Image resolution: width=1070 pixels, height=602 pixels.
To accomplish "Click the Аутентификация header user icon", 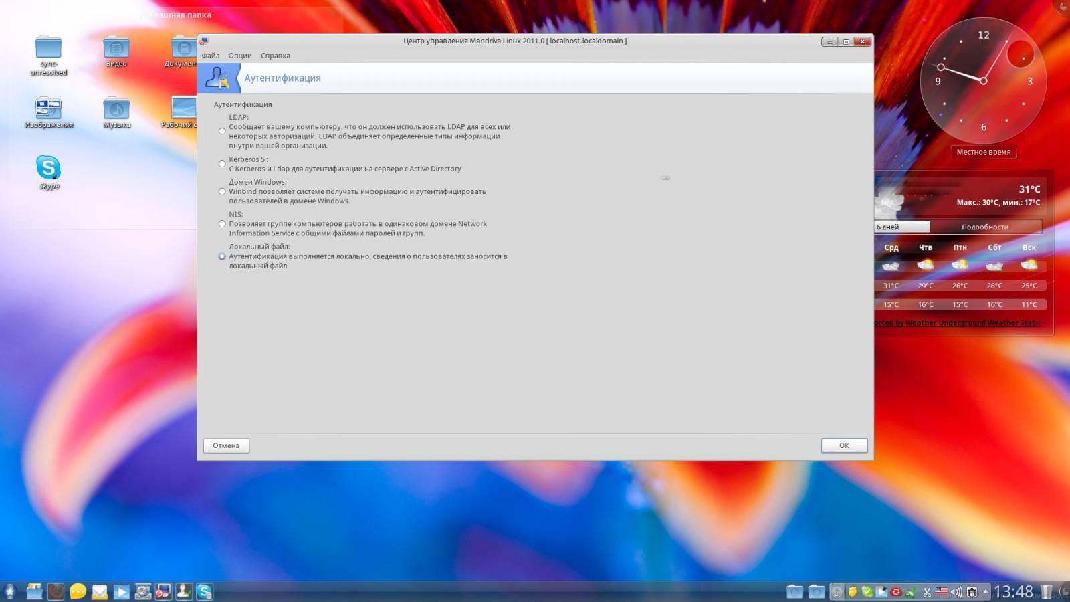I will click(x=217, y=78).
